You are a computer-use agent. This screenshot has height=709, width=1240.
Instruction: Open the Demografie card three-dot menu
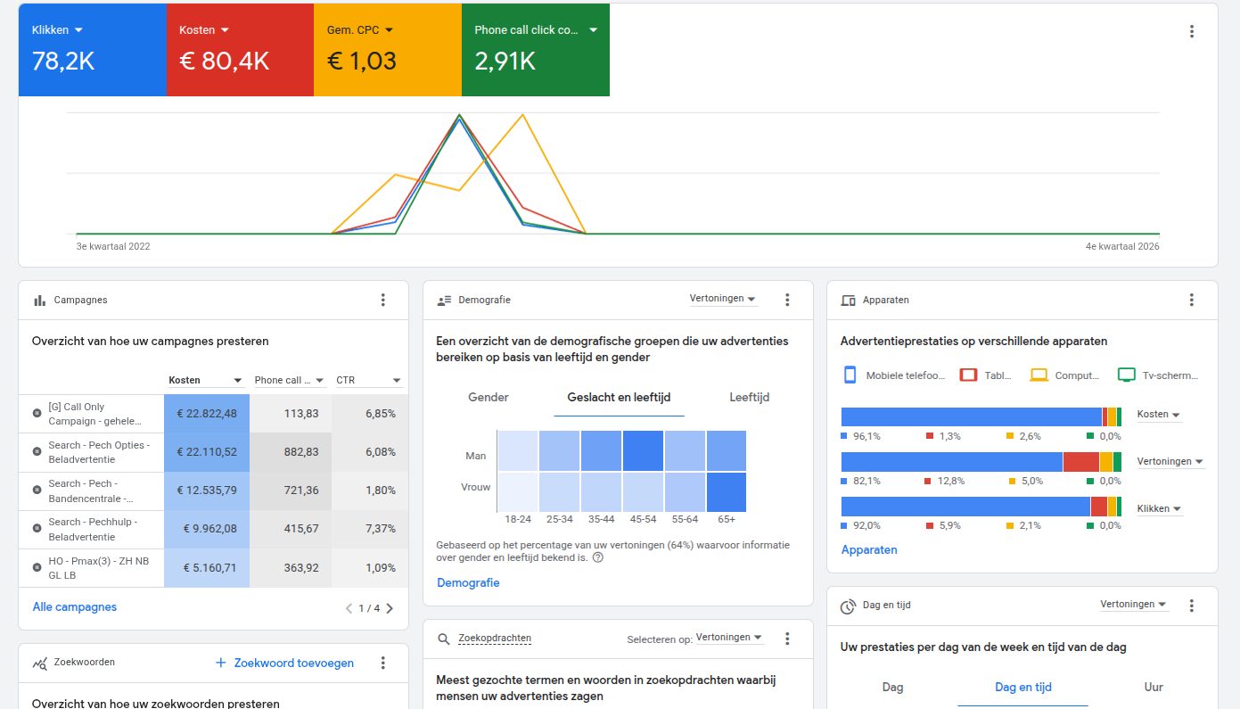[x=787, y=300]
